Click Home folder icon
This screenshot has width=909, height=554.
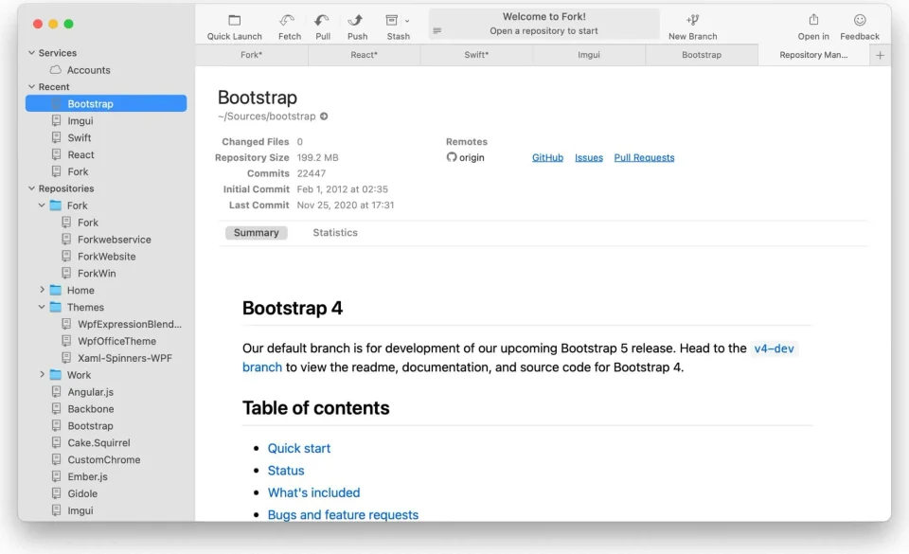tap(56, 290)
